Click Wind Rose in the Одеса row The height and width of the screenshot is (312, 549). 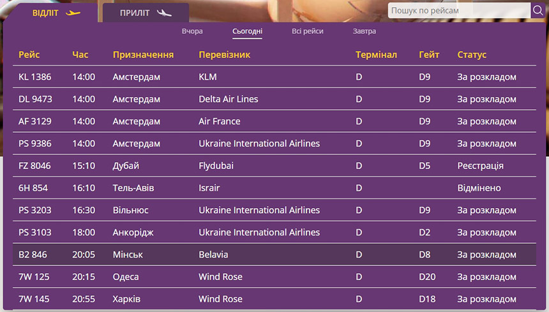(220, 277)
